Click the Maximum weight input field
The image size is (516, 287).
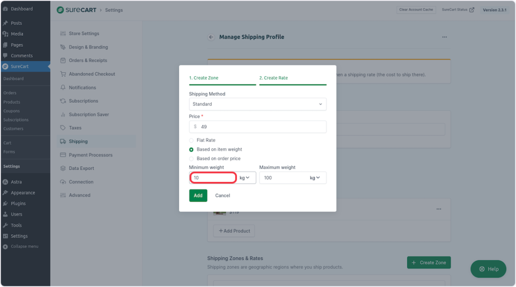[x=283, y=178]
